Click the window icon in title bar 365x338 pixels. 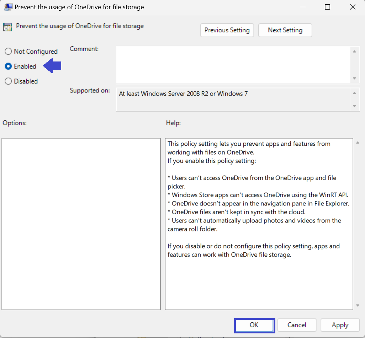pos(7,7)
